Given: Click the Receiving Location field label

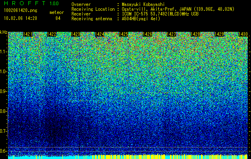Looking at the screenshot, I should tap(93, 9).
